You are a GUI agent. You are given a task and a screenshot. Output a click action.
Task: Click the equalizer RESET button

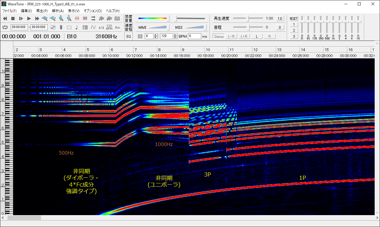click(x=294, y=18)
